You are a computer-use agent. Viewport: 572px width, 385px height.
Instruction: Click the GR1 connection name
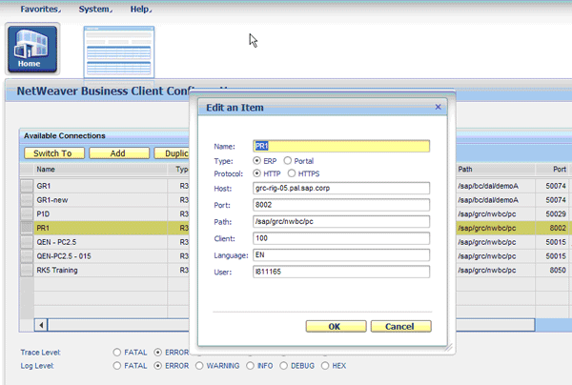[x=44, y=186]
